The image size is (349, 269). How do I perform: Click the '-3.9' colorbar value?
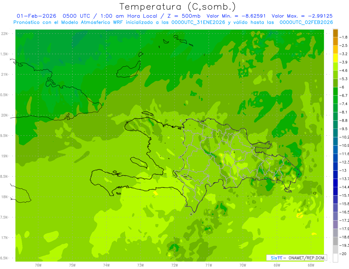pos(343,62)
